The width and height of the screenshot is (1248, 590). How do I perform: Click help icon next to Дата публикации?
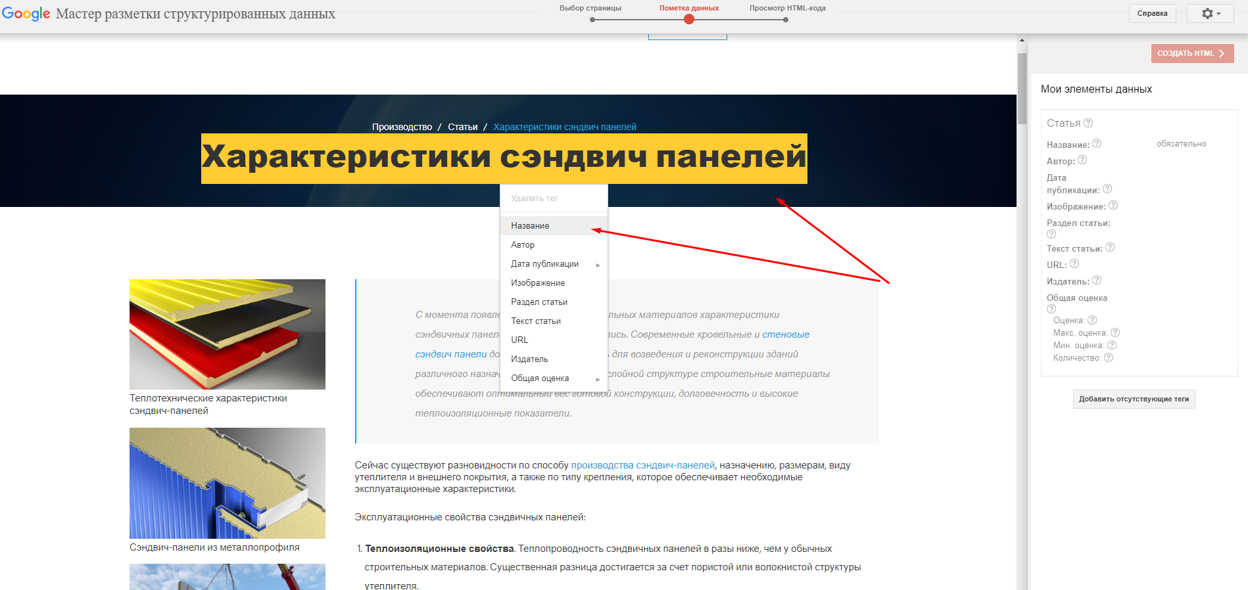pyautogui.click(x=1107, y=189)
